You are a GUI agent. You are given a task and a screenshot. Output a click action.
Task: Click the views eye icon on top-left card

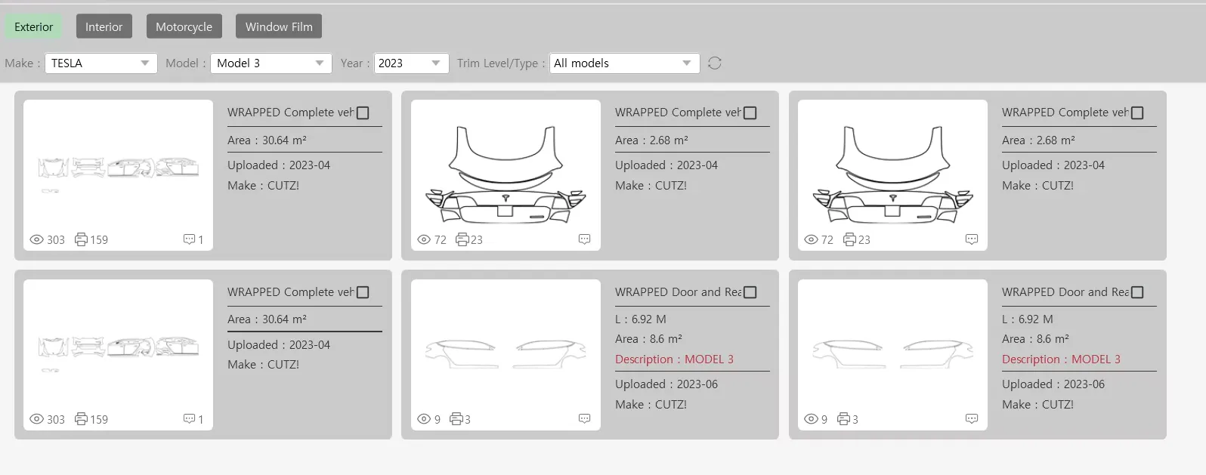point(36,240)
